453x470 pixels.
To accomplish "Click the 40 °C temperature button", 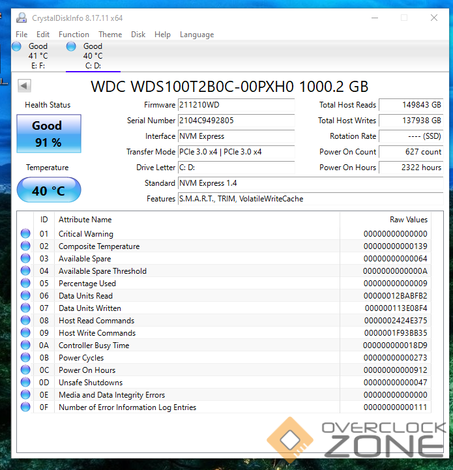I will [49, 190].
